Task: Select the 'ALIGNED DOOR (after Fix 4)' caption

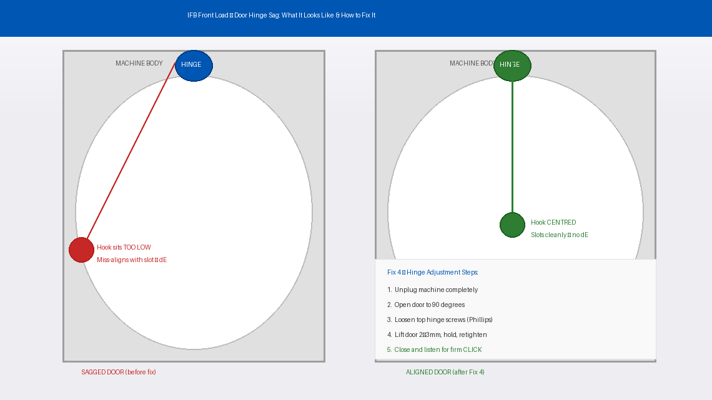Action: pos(445,373)
